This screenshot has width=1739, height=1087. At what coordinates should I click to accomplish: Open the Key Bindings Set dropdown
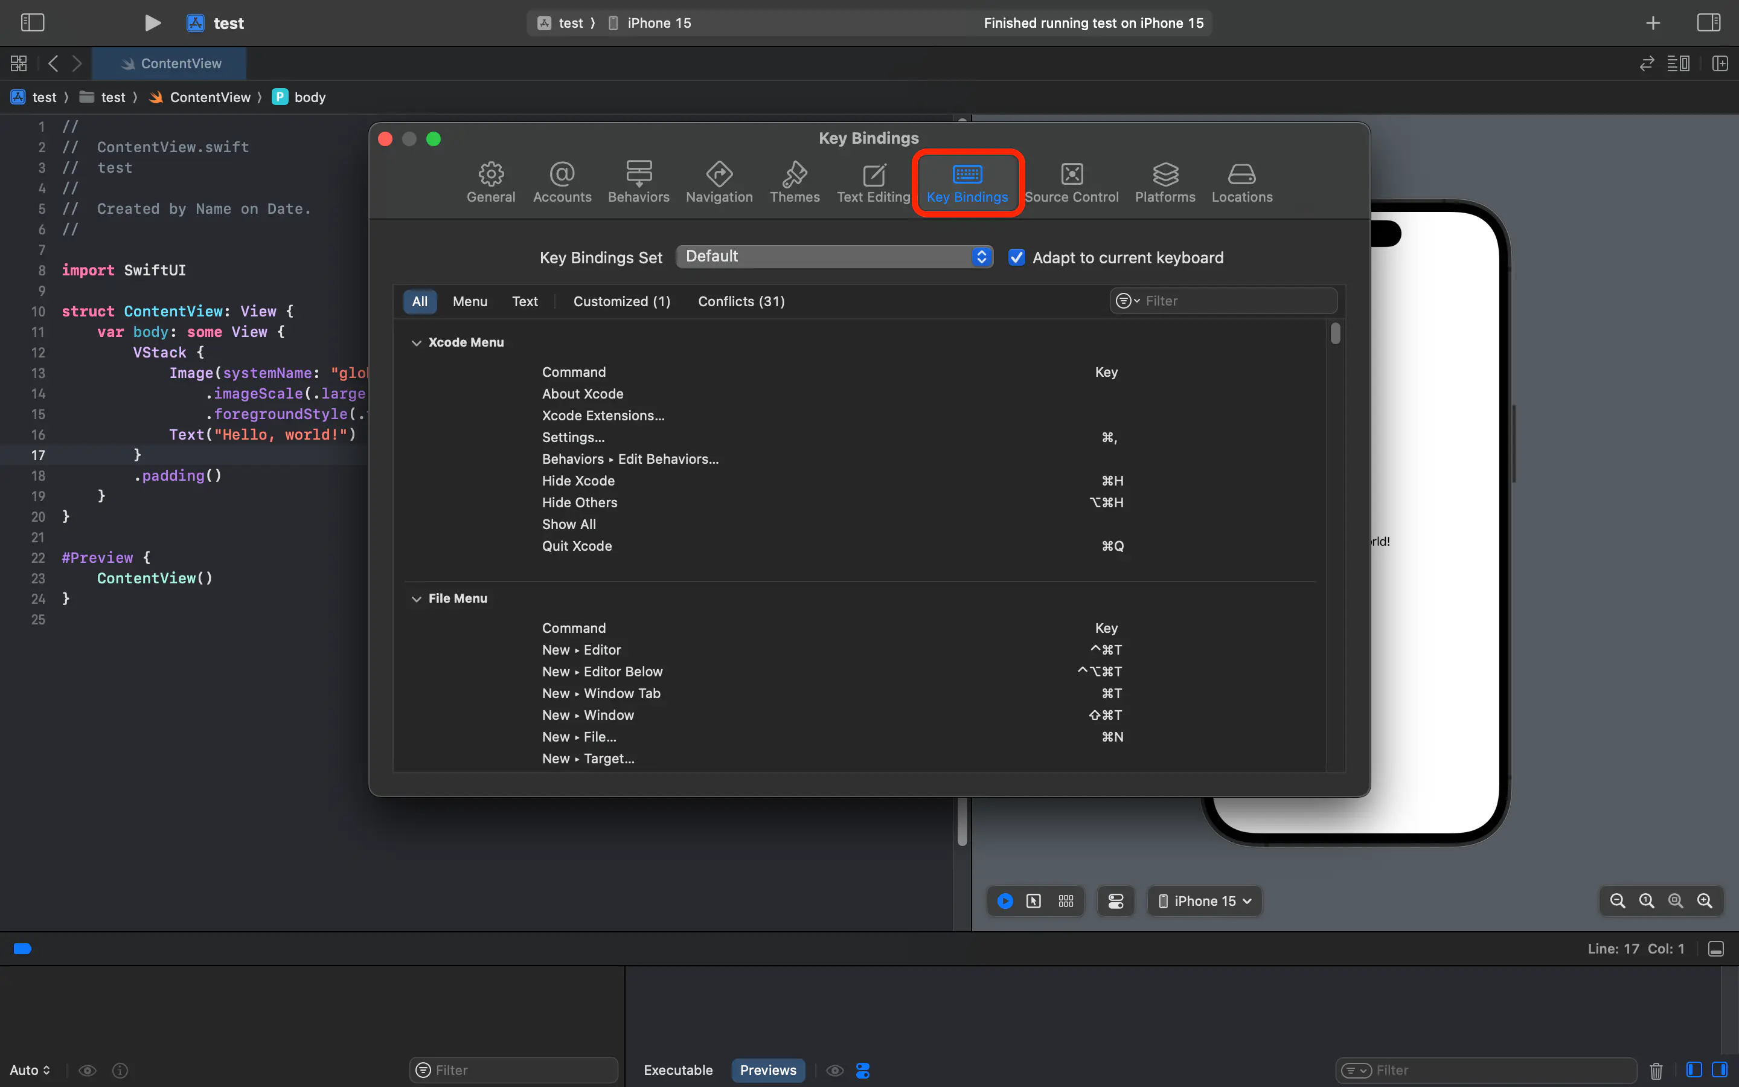coord(834,257)
